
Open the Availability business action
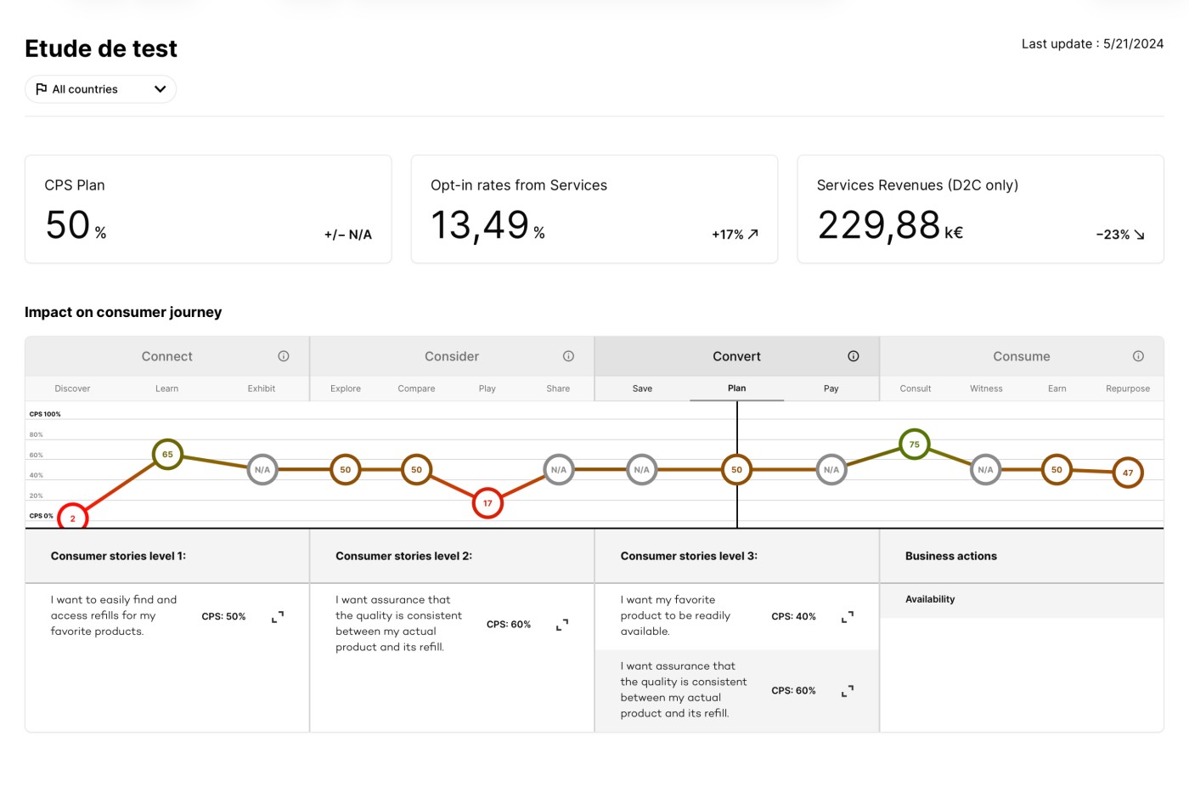coord(930,599)
